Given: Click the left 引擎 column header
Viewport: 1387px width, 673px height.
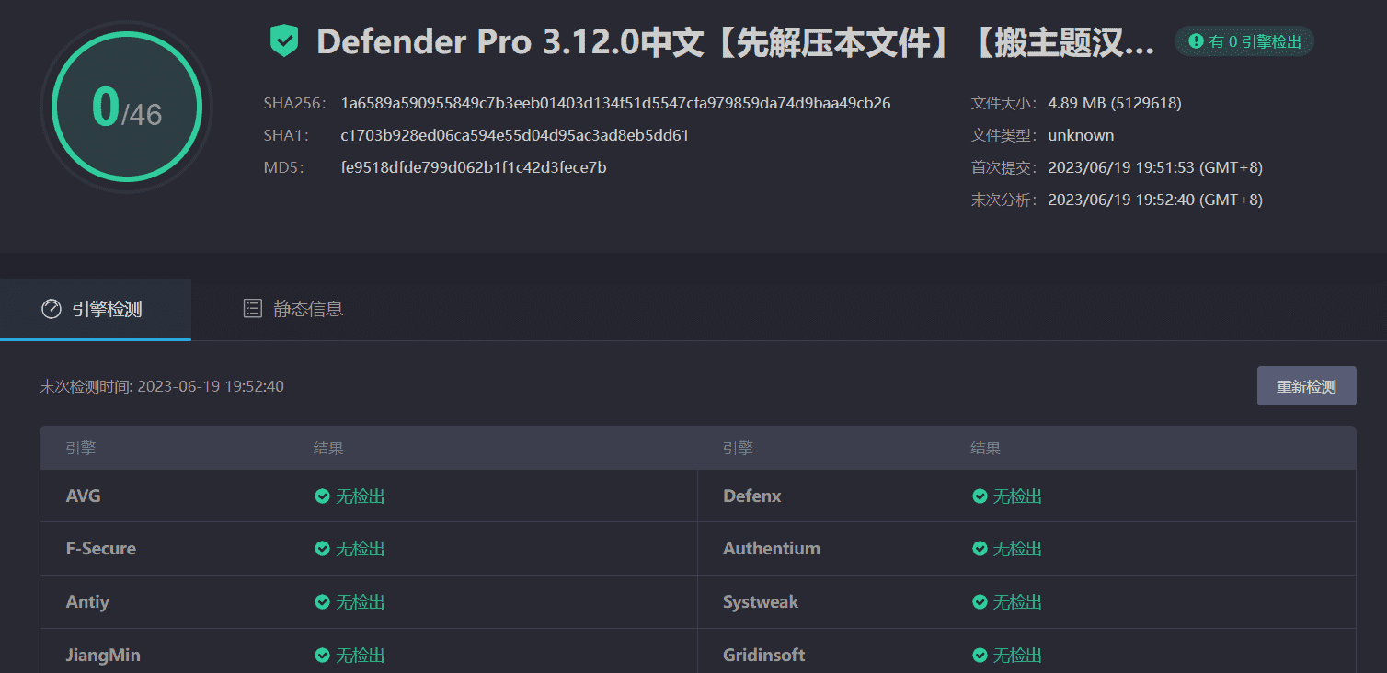Looking at the screenshot, I should coord(81,449).
